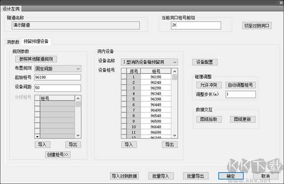Open 设备配置 settings

pyautogui.click(x=205, y=62)
